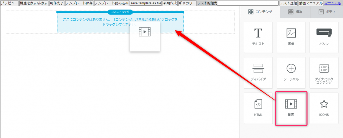This screenshot has height=138, width=343.
Task: Click the 制作完了 button
Action: (57, 3)
